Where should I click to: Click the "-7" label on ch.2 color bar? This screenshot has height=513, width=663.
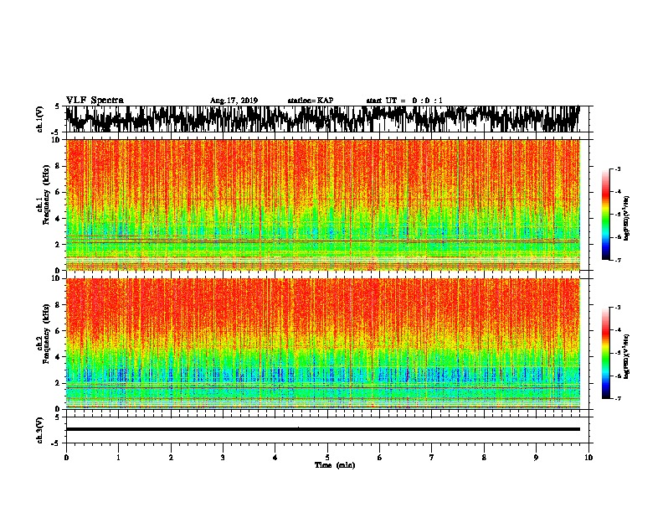[618, 398]
